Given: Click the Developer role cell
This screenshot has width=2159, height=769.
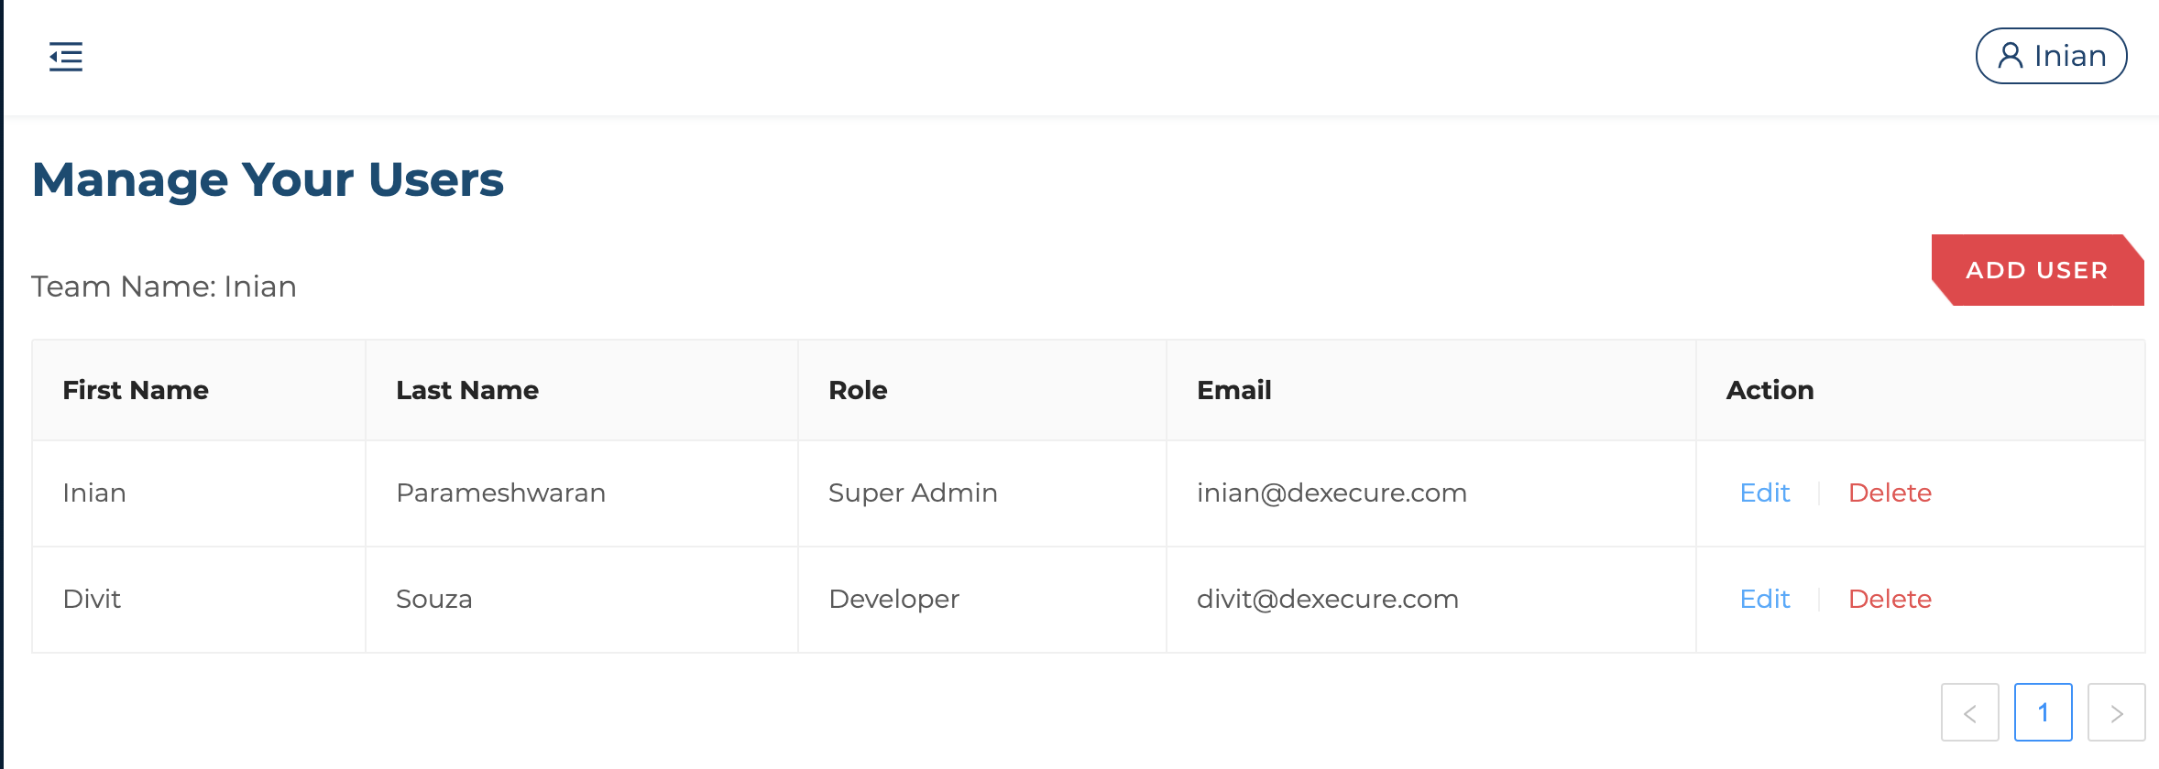Looking at the screenshot, I should (x=982, y=600).
